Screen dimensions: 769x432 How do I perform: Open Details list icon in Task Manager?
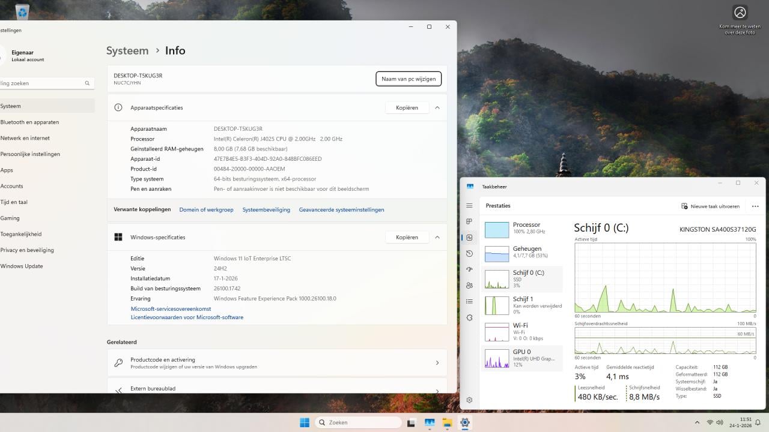tap(469, 301)
